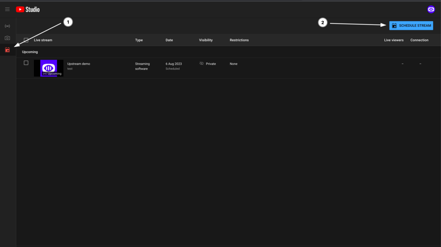Check the checkbox for the Upstream demo stream
This screenshot has height=247, width=441.
(x=26, y=63)
